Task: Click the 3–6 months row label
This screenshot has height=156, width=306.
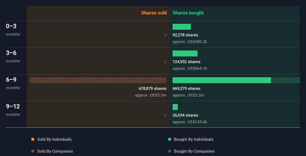Action: click(13, 56)
